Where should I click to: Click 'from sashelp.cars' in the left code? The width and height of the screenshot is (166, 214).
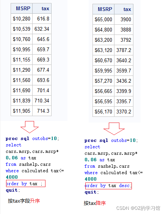[x=28, y=164]
